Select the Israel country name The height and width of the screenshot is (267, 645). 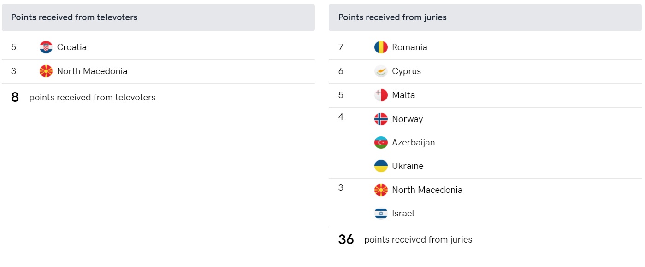403,213
